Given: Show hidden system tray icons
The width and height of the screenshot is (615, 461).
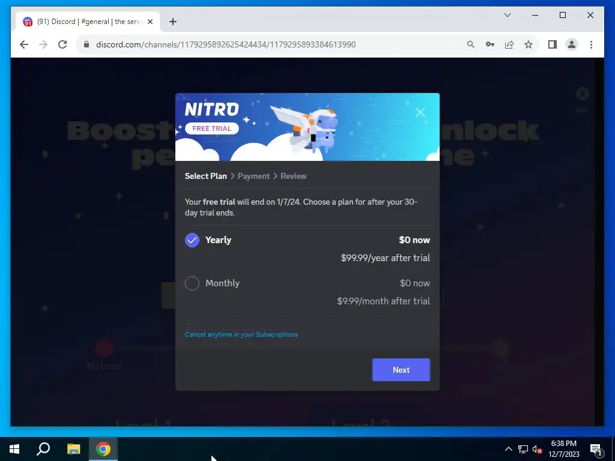Looking at the screenshot, I should pyautogui.click(x=508, y=449).
